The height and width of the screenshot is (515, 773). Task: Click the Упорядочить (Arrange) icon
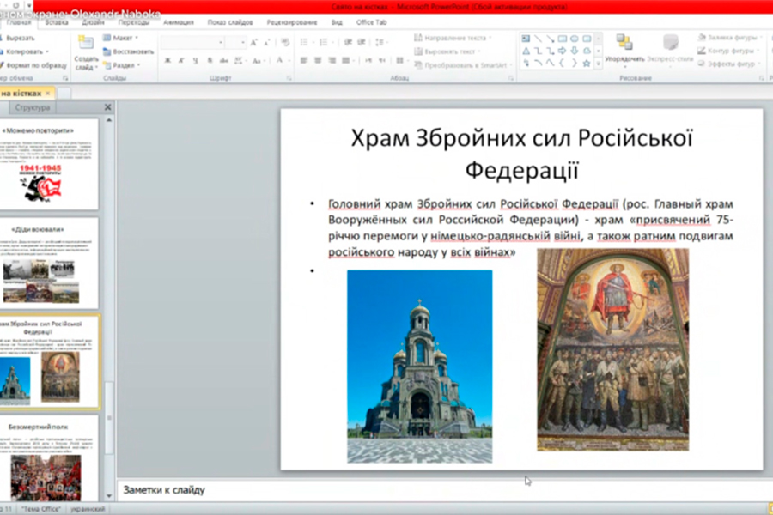pos(624,43)
